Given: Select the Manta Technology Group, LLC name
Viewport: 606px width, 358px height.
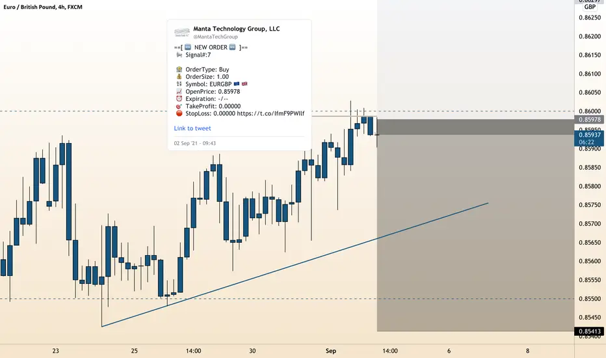Looking at the screenshot, I should point(237,29).
